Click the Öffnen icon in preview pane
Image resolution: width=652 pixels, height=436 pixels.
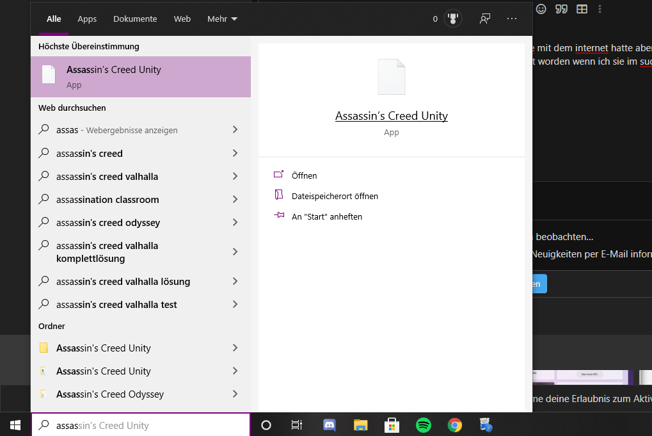(278, 174)
